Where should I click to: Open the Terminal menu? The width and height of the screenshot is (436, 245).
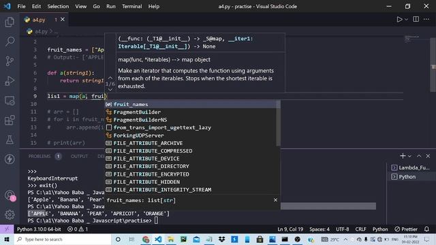(131, 6)
